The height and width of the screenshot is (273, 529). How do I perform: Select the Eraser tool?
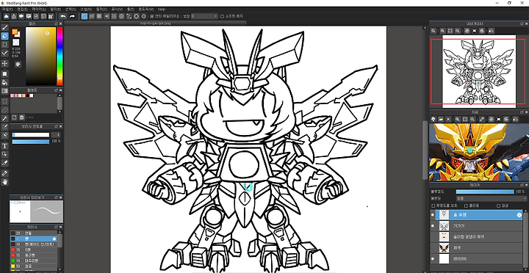tap(4, 36)
